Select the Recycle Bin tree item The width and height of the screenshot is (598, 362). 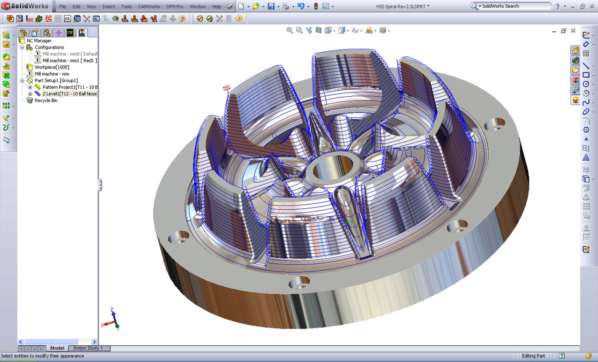tap(46, 100)
